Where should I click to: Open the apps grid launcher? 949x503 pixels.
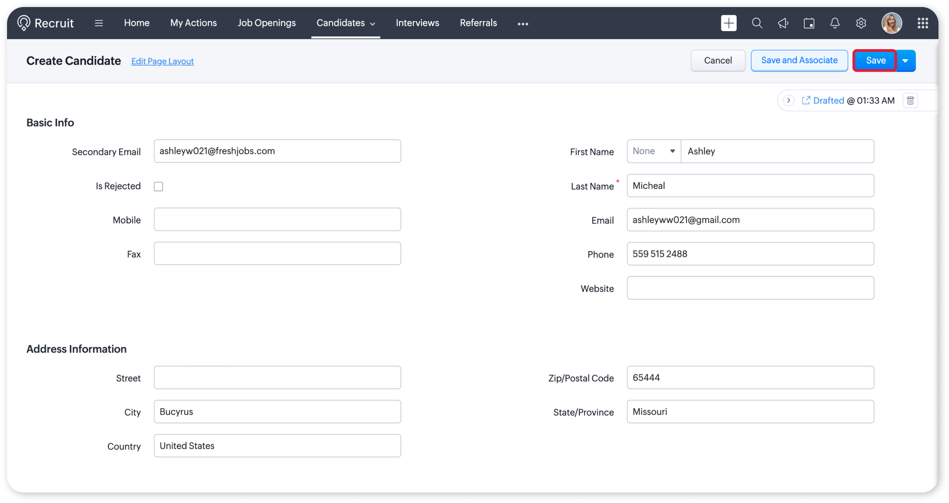[923, 23]
